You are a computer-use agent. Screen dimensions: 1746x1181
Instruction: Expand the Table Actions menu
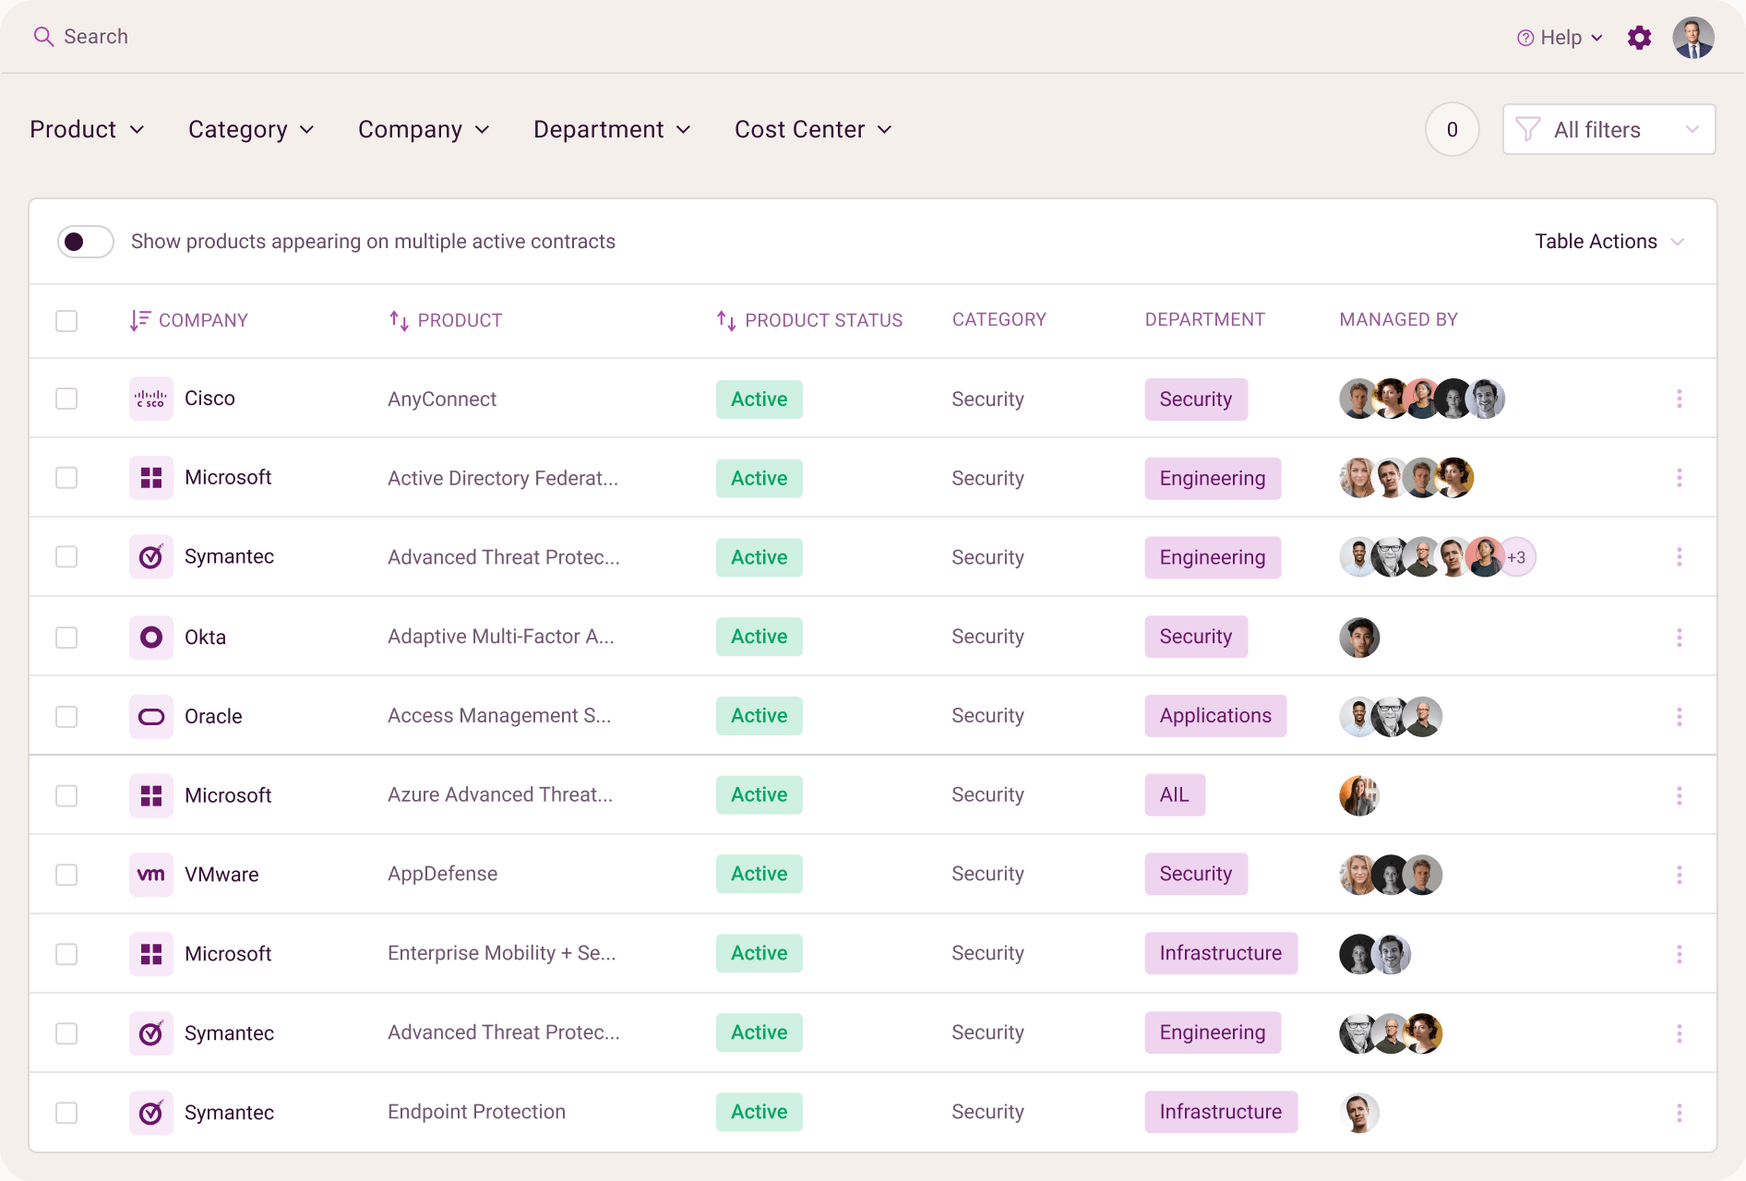pyautogui.click(x=1609, y=242)
